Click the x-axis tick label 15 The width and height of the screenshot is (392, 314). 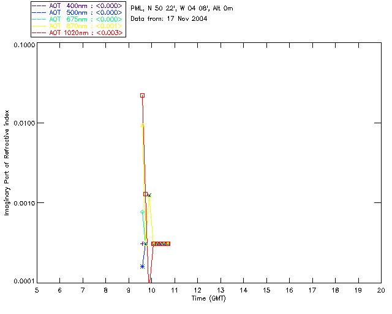(266, 290)
